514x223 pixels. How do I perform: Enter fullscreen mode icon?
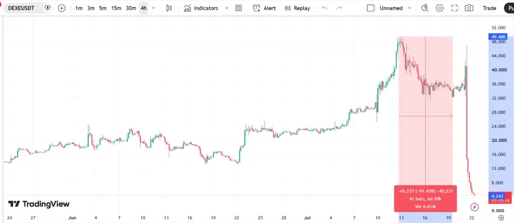(454, 8)
